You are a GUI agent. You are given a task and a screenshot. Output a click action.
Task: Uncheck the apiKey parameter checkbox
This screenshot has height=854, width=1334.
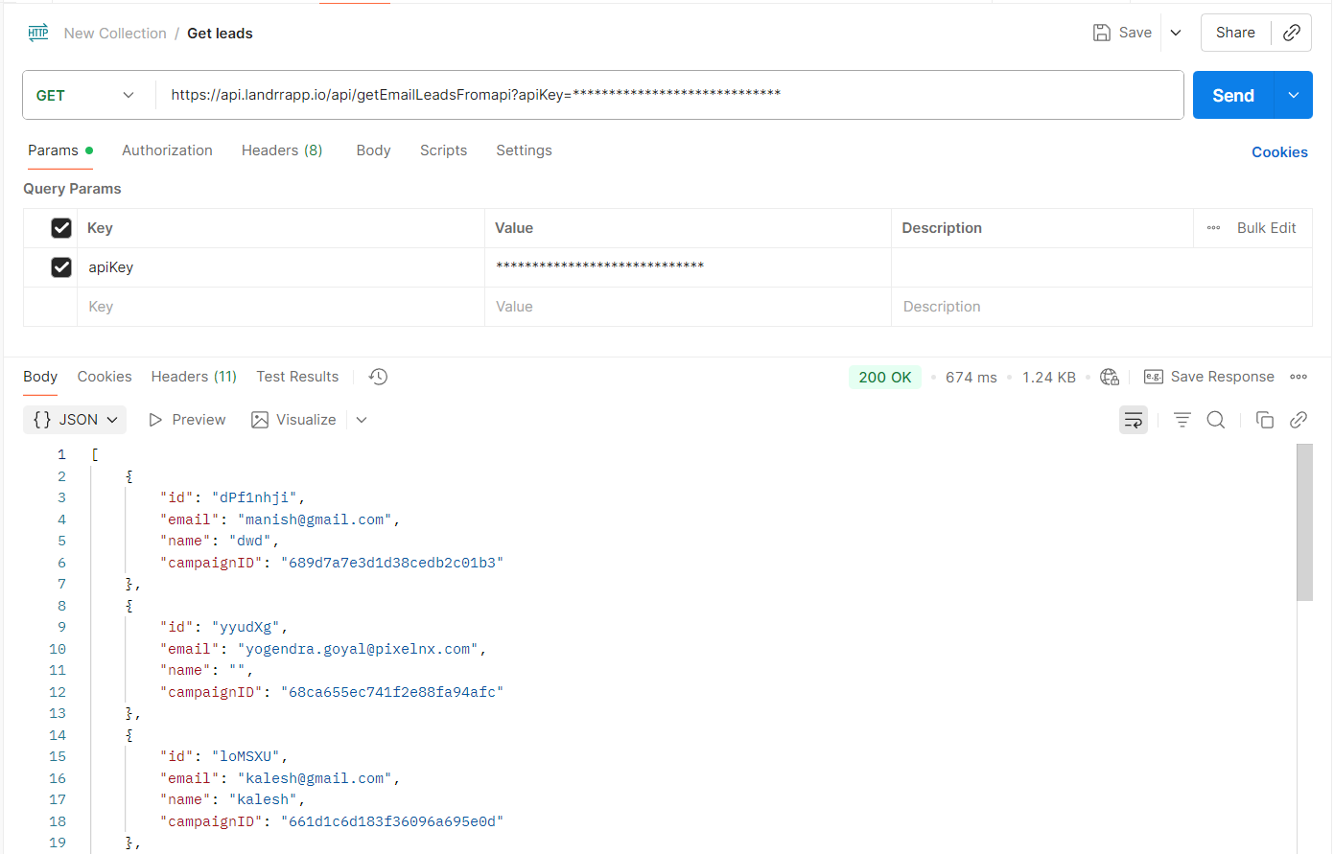coord(61,267)
